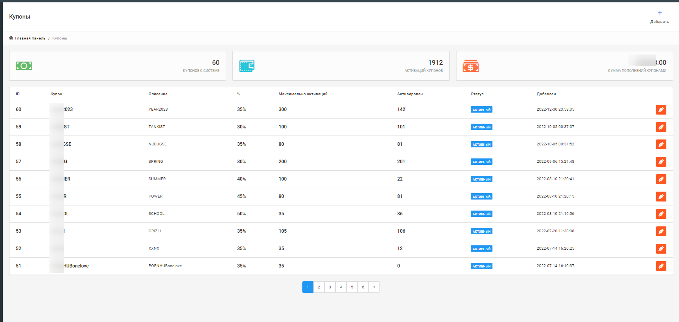Go to next page with arrow button
679x322 pixels.
(374, 287)
